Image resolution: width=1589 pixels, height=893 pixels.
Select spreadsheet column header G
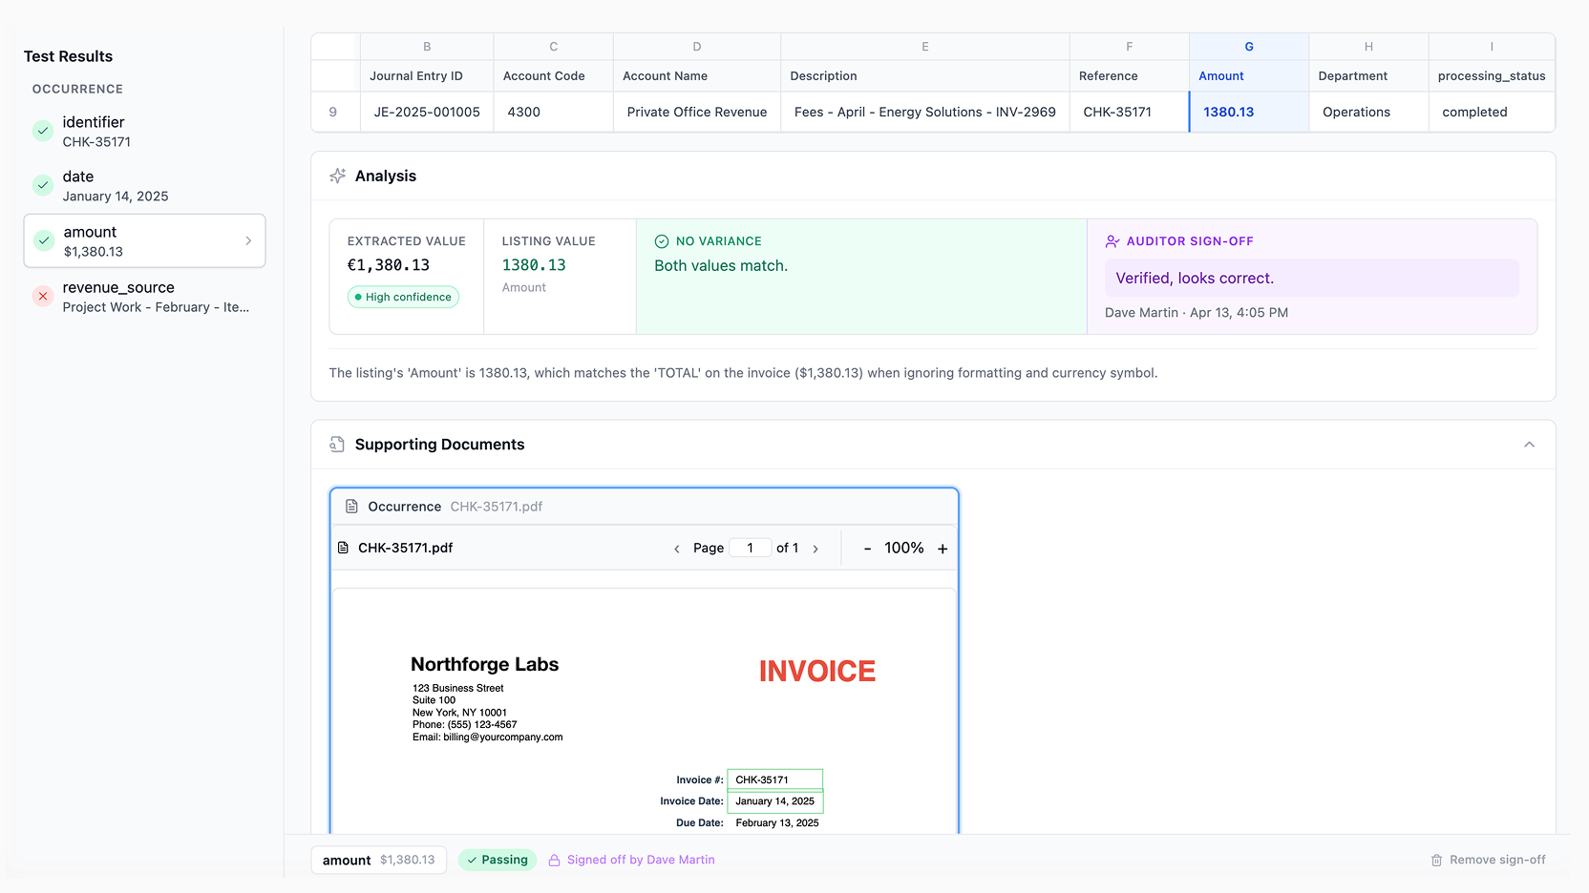[x=1248, y=45]
